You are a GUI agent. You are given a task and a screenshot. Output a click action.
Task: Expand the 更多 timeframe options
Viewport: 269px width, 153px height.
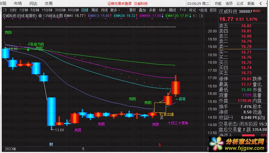tap(115, 10)
